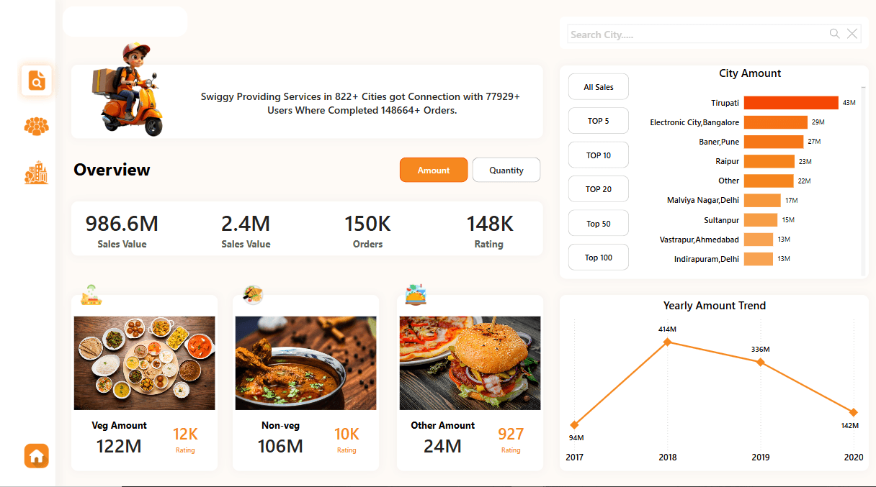Select the All Sales filter

[599, 87]
